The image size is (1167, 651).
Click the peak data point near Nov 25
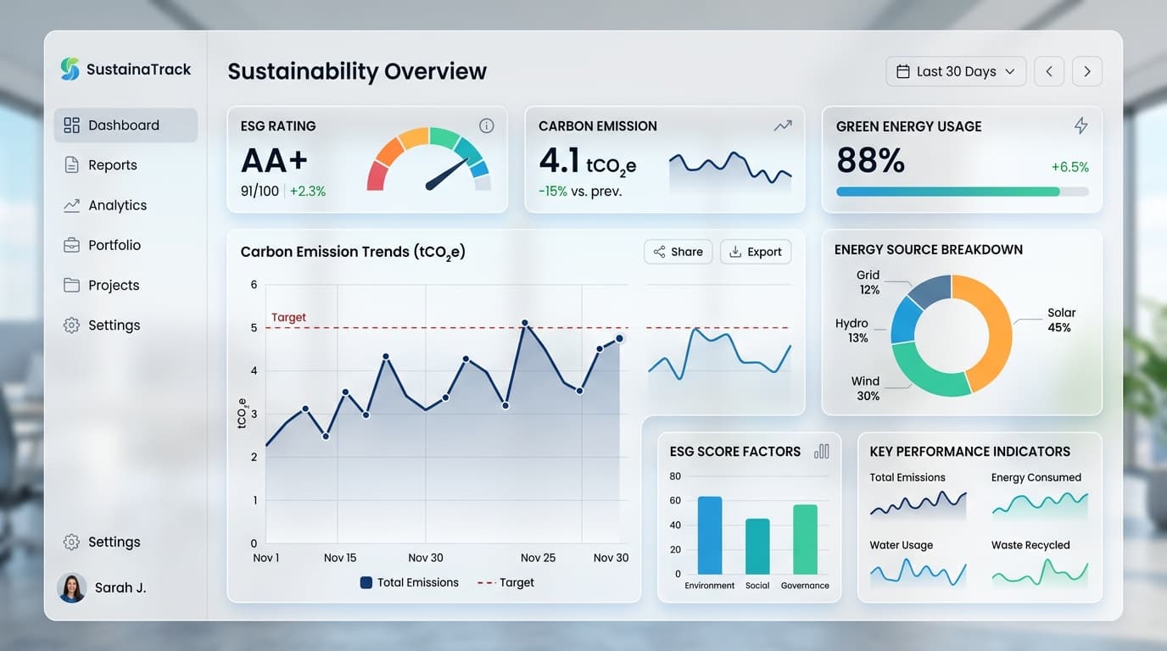click(525, 323)
